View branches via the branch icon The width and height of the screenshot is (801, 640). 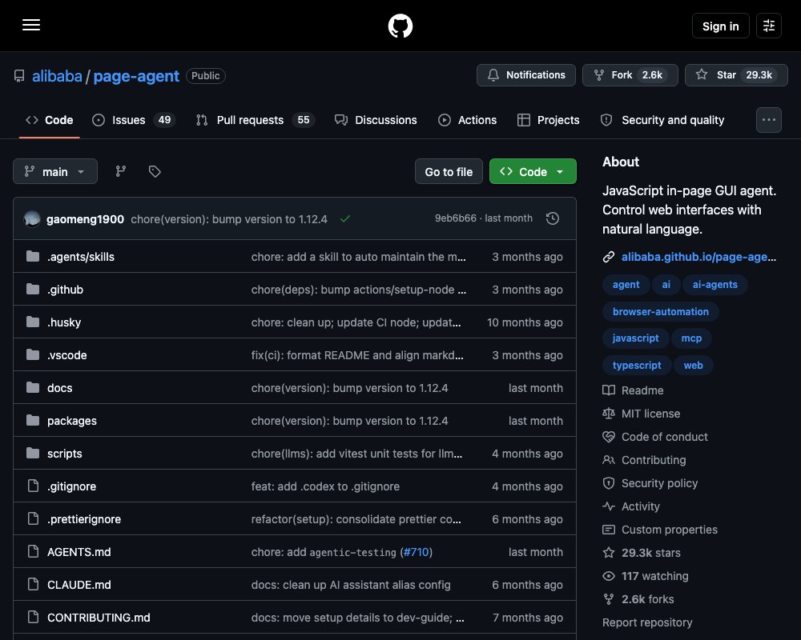pos(121,171)
